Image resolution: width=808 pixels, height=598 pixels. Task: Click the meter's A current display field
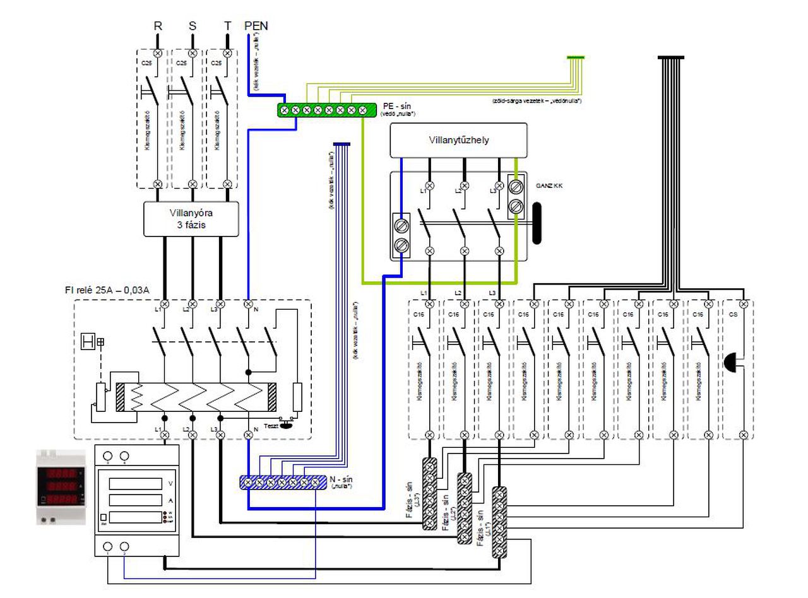[135, 500]
